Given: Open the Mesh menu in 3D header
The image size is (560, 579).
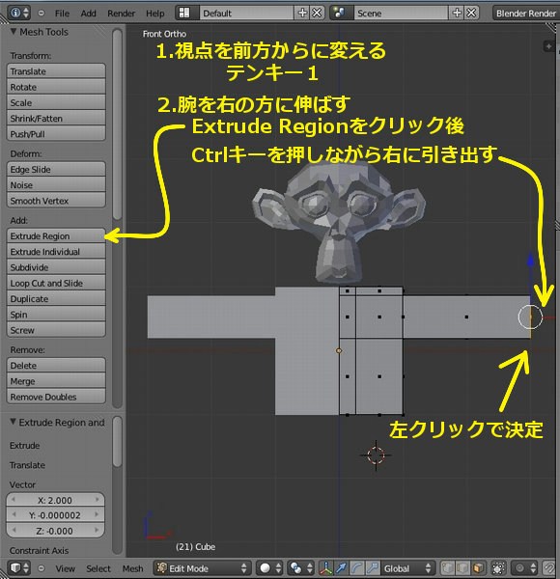Looking at the screenshot, I should (132, 568).
